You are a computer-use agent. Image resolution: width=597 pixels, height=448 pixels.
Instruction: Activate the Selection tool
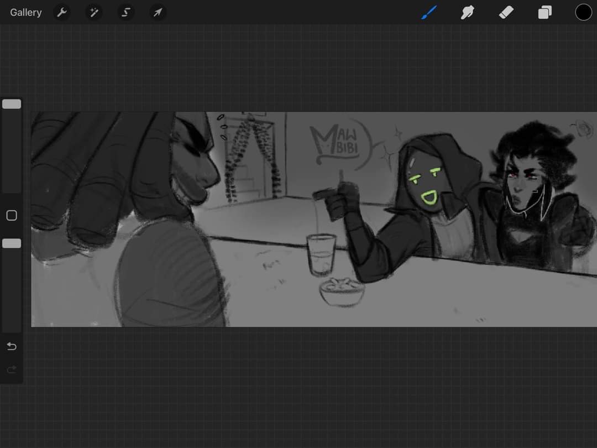pos(125,13)
